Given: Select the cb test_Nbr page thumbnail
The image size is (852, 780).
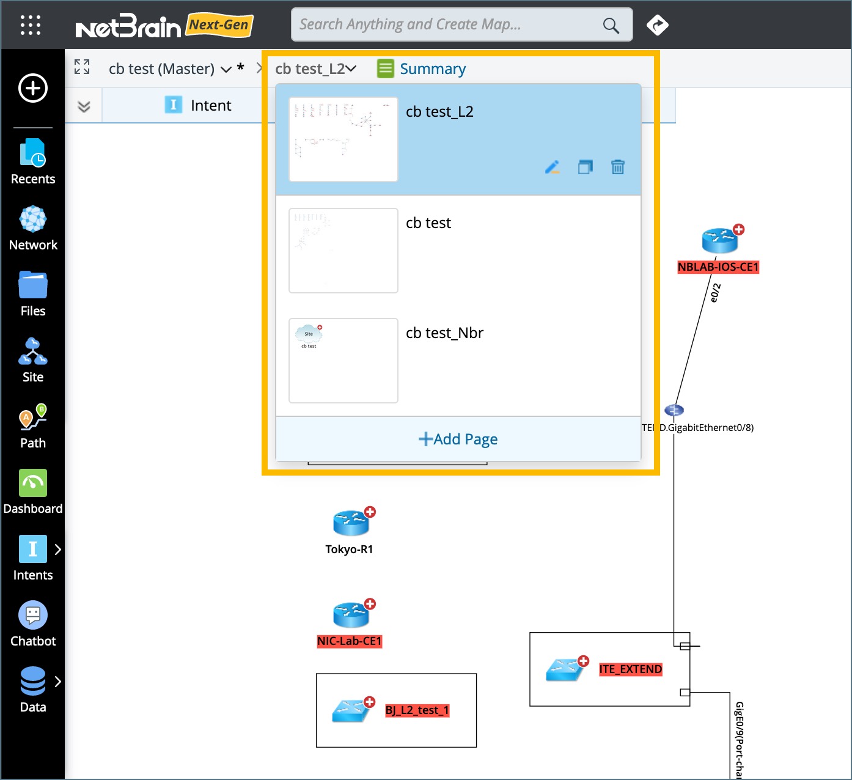Looking at the screenshot, I should pos(343,360).
